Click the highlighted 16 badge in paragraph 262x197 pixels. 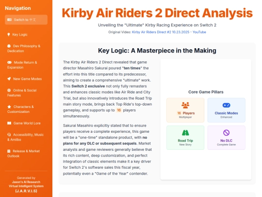(119, 110)
